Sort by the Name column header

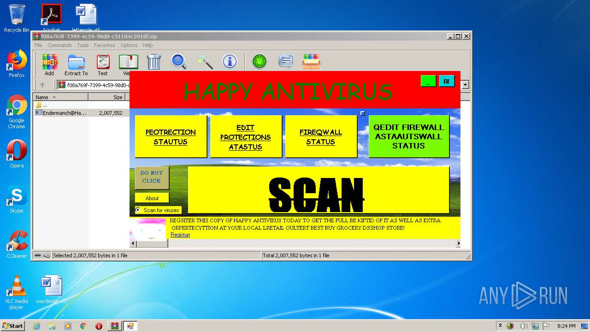pos(61,97)
